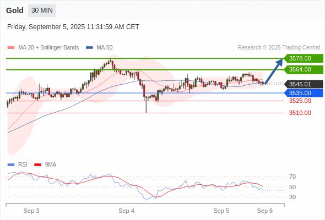This screenshot has height=220, width=325.
Task: Toggle the MA 50 legend label
Action: coord(105,48)
